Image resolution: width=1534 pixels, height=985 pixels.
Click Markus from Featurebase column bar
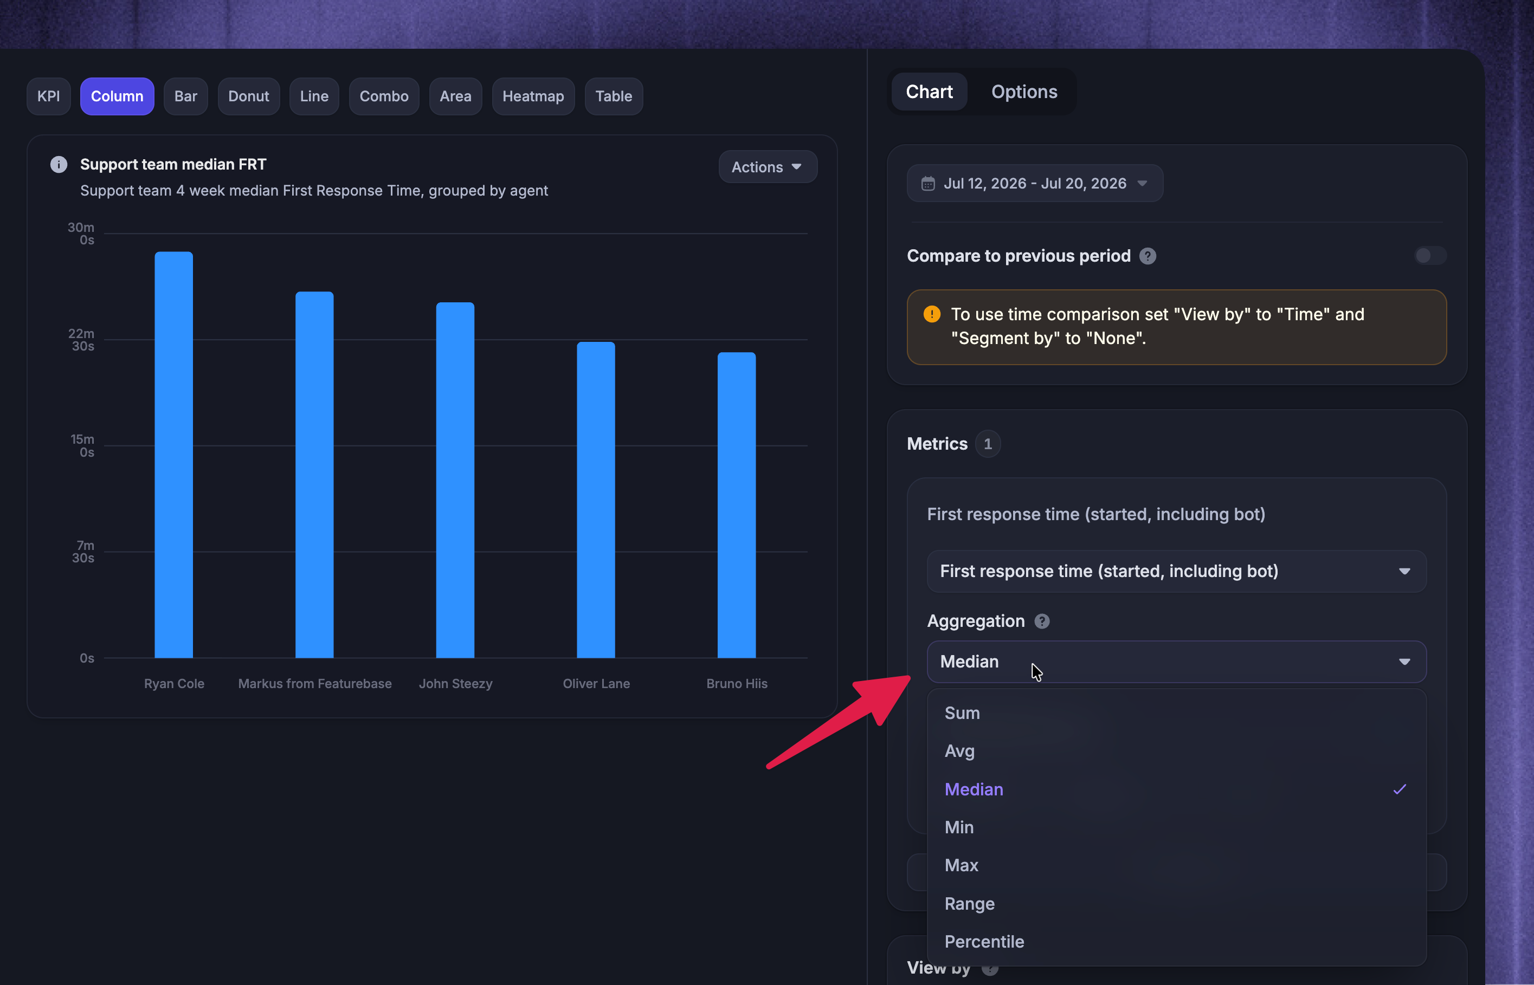[x=315, y=475]
